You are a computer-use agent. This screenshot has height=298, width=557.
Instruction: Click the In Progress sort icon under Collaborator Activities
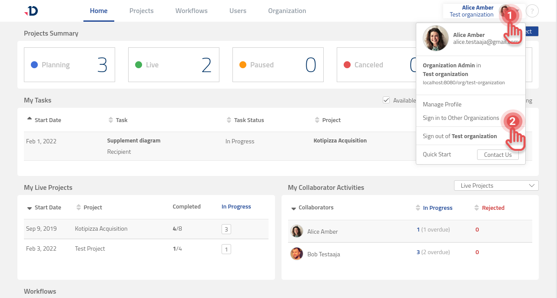(x=418, y=208)
